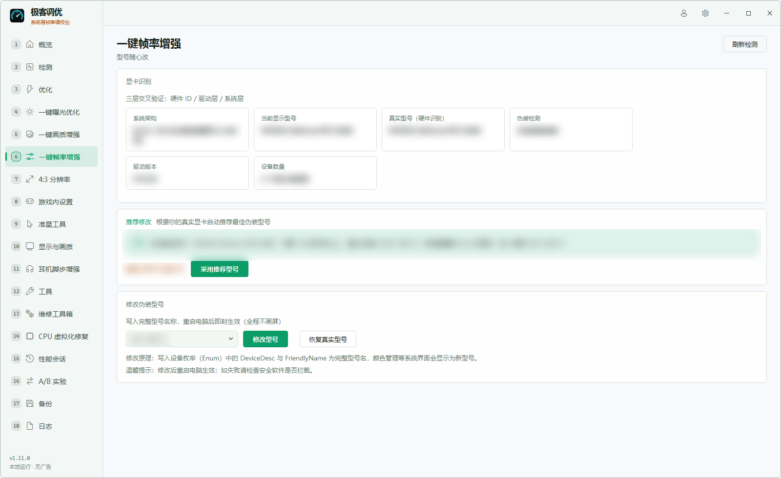Click 采用推荐型号 button
Screen dimensions: 781x478
tap(220, 269)
